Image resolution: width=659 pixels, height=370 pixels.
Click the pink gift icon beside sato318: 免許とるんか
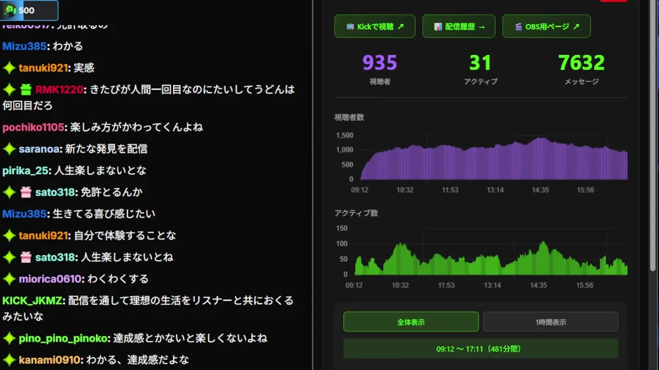(x=26, y=192)
